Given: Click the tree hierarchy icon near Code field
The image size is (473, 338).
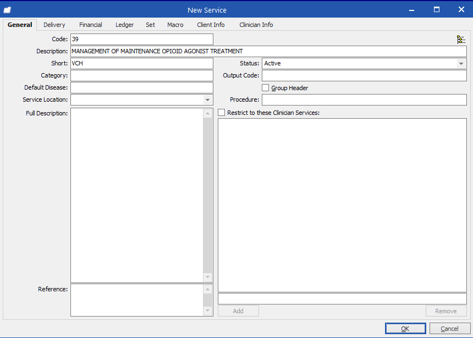Looking at the screenshot, I should click(461, 40).
